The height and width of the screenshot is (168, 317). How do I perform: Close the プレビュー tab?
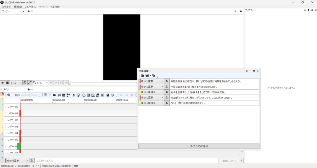[x=24, y=11]
